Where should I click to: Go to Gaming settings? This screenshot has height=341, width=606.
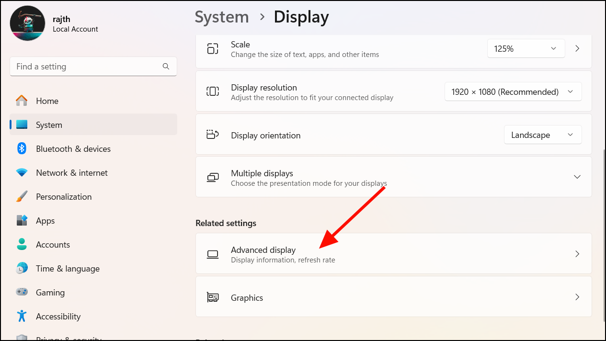tap(93, 292)
